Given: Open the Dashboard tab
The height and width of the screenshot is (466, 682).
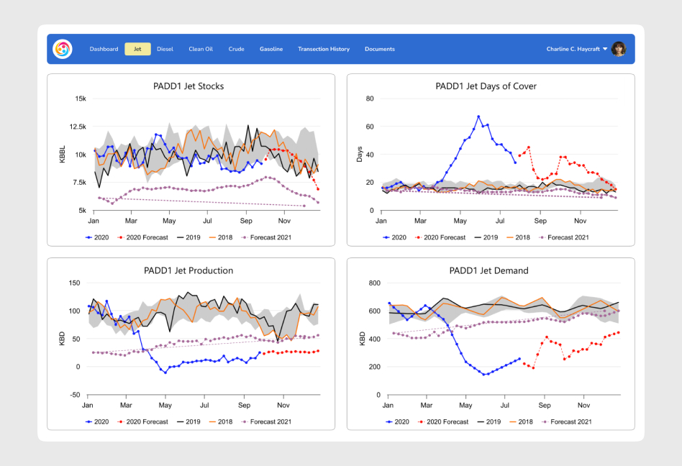Looking at the screenshot, I should pyautogui.click(x=104, y=49).
